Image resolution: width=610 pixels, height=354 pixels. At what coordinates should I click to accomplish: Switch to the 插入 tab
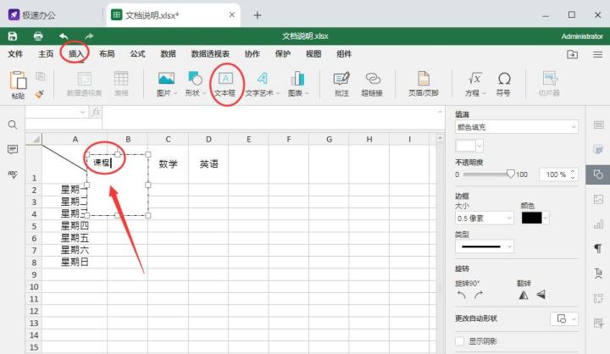click(x=76, y=54)
